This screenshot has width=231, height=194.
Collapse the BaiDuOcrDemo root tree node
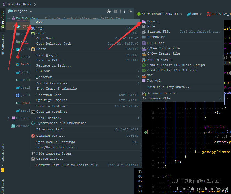(x=9, y=19)
